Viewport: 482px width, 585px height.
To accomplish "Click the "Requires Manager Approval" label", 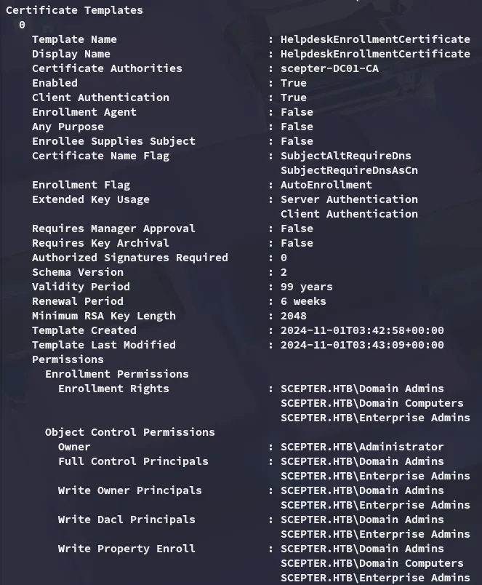I will (113, 228).
